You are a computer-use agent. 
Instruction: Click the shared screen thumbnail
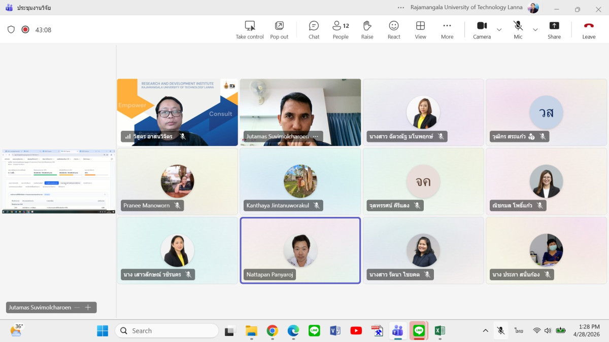point(58,181)
